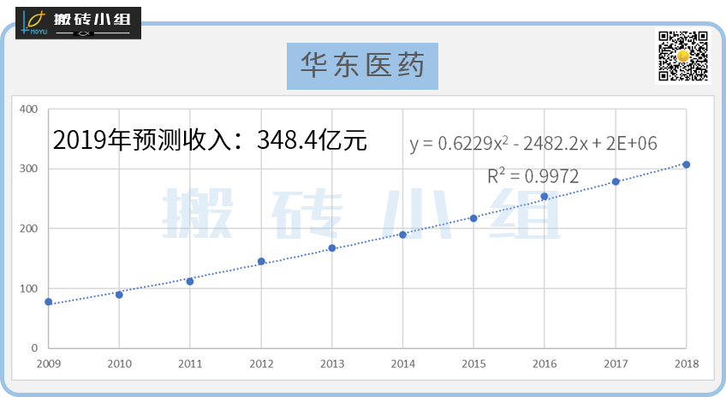Click the 2015 x-axis label
726x397 pixels.
(473, 364)
